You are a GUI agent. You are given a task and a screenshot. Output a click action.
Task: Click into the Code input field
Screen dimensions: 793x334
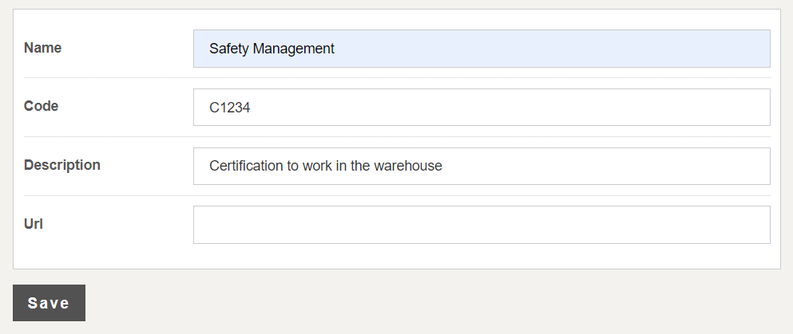481,108
